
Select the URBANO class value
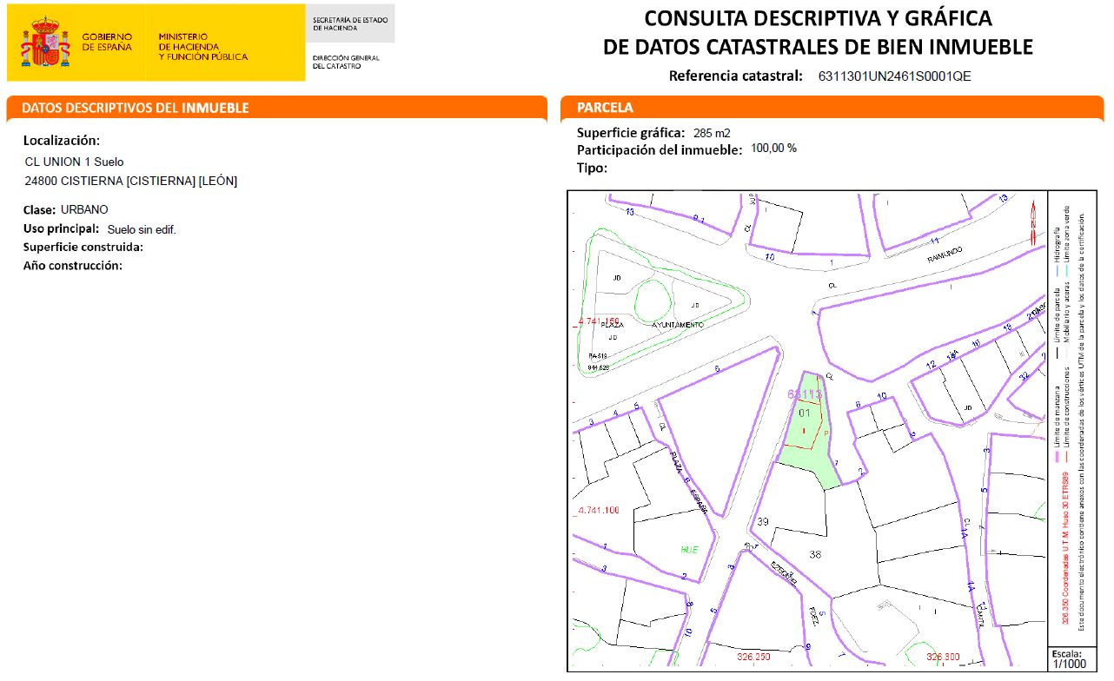[84, 210]
